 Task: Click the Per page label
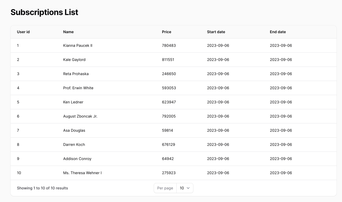pyautogui.click(x=165, y=188)
